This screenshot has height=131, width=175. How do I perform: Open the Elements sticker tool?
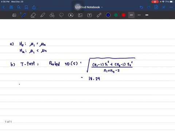coord(71,15)
